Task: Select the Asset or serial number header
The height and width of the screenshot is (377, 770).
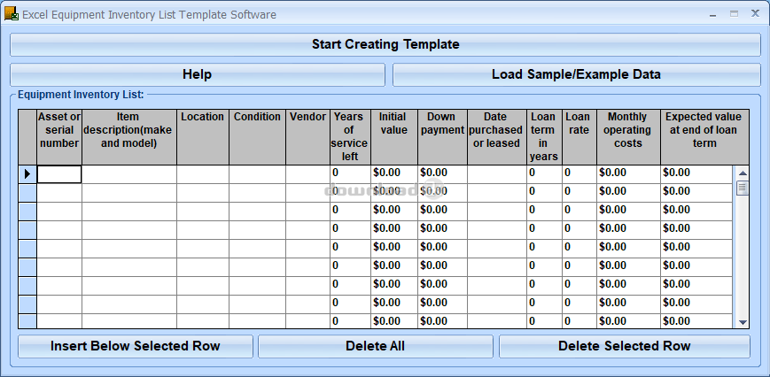Action: [59, 137]
